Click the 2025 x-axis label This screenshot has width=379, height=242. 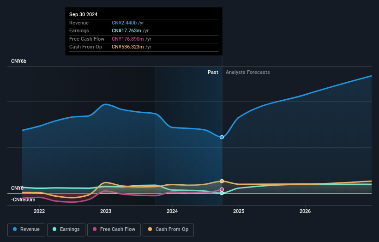click(x=239, y=211)
